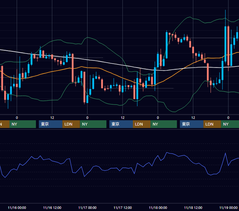
Task: Click hour label 12 above 11/17 12:00 date
Action: (123, 118)
